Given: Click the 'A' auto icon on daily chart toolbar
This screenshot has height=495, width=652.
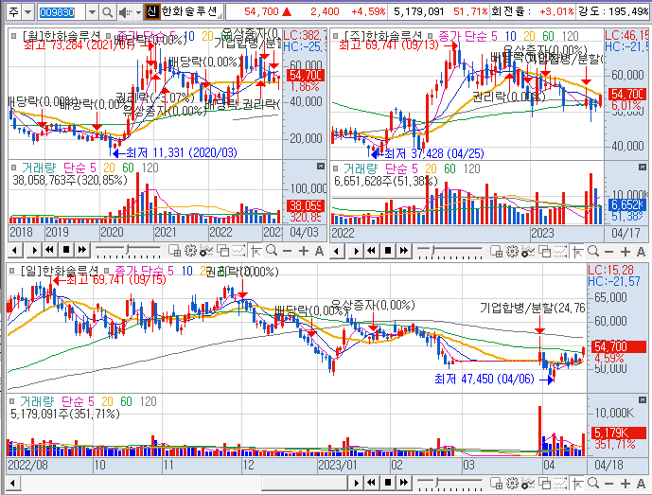Looking at the screenshot, I should pyautogui.click(x=641, y=484).
